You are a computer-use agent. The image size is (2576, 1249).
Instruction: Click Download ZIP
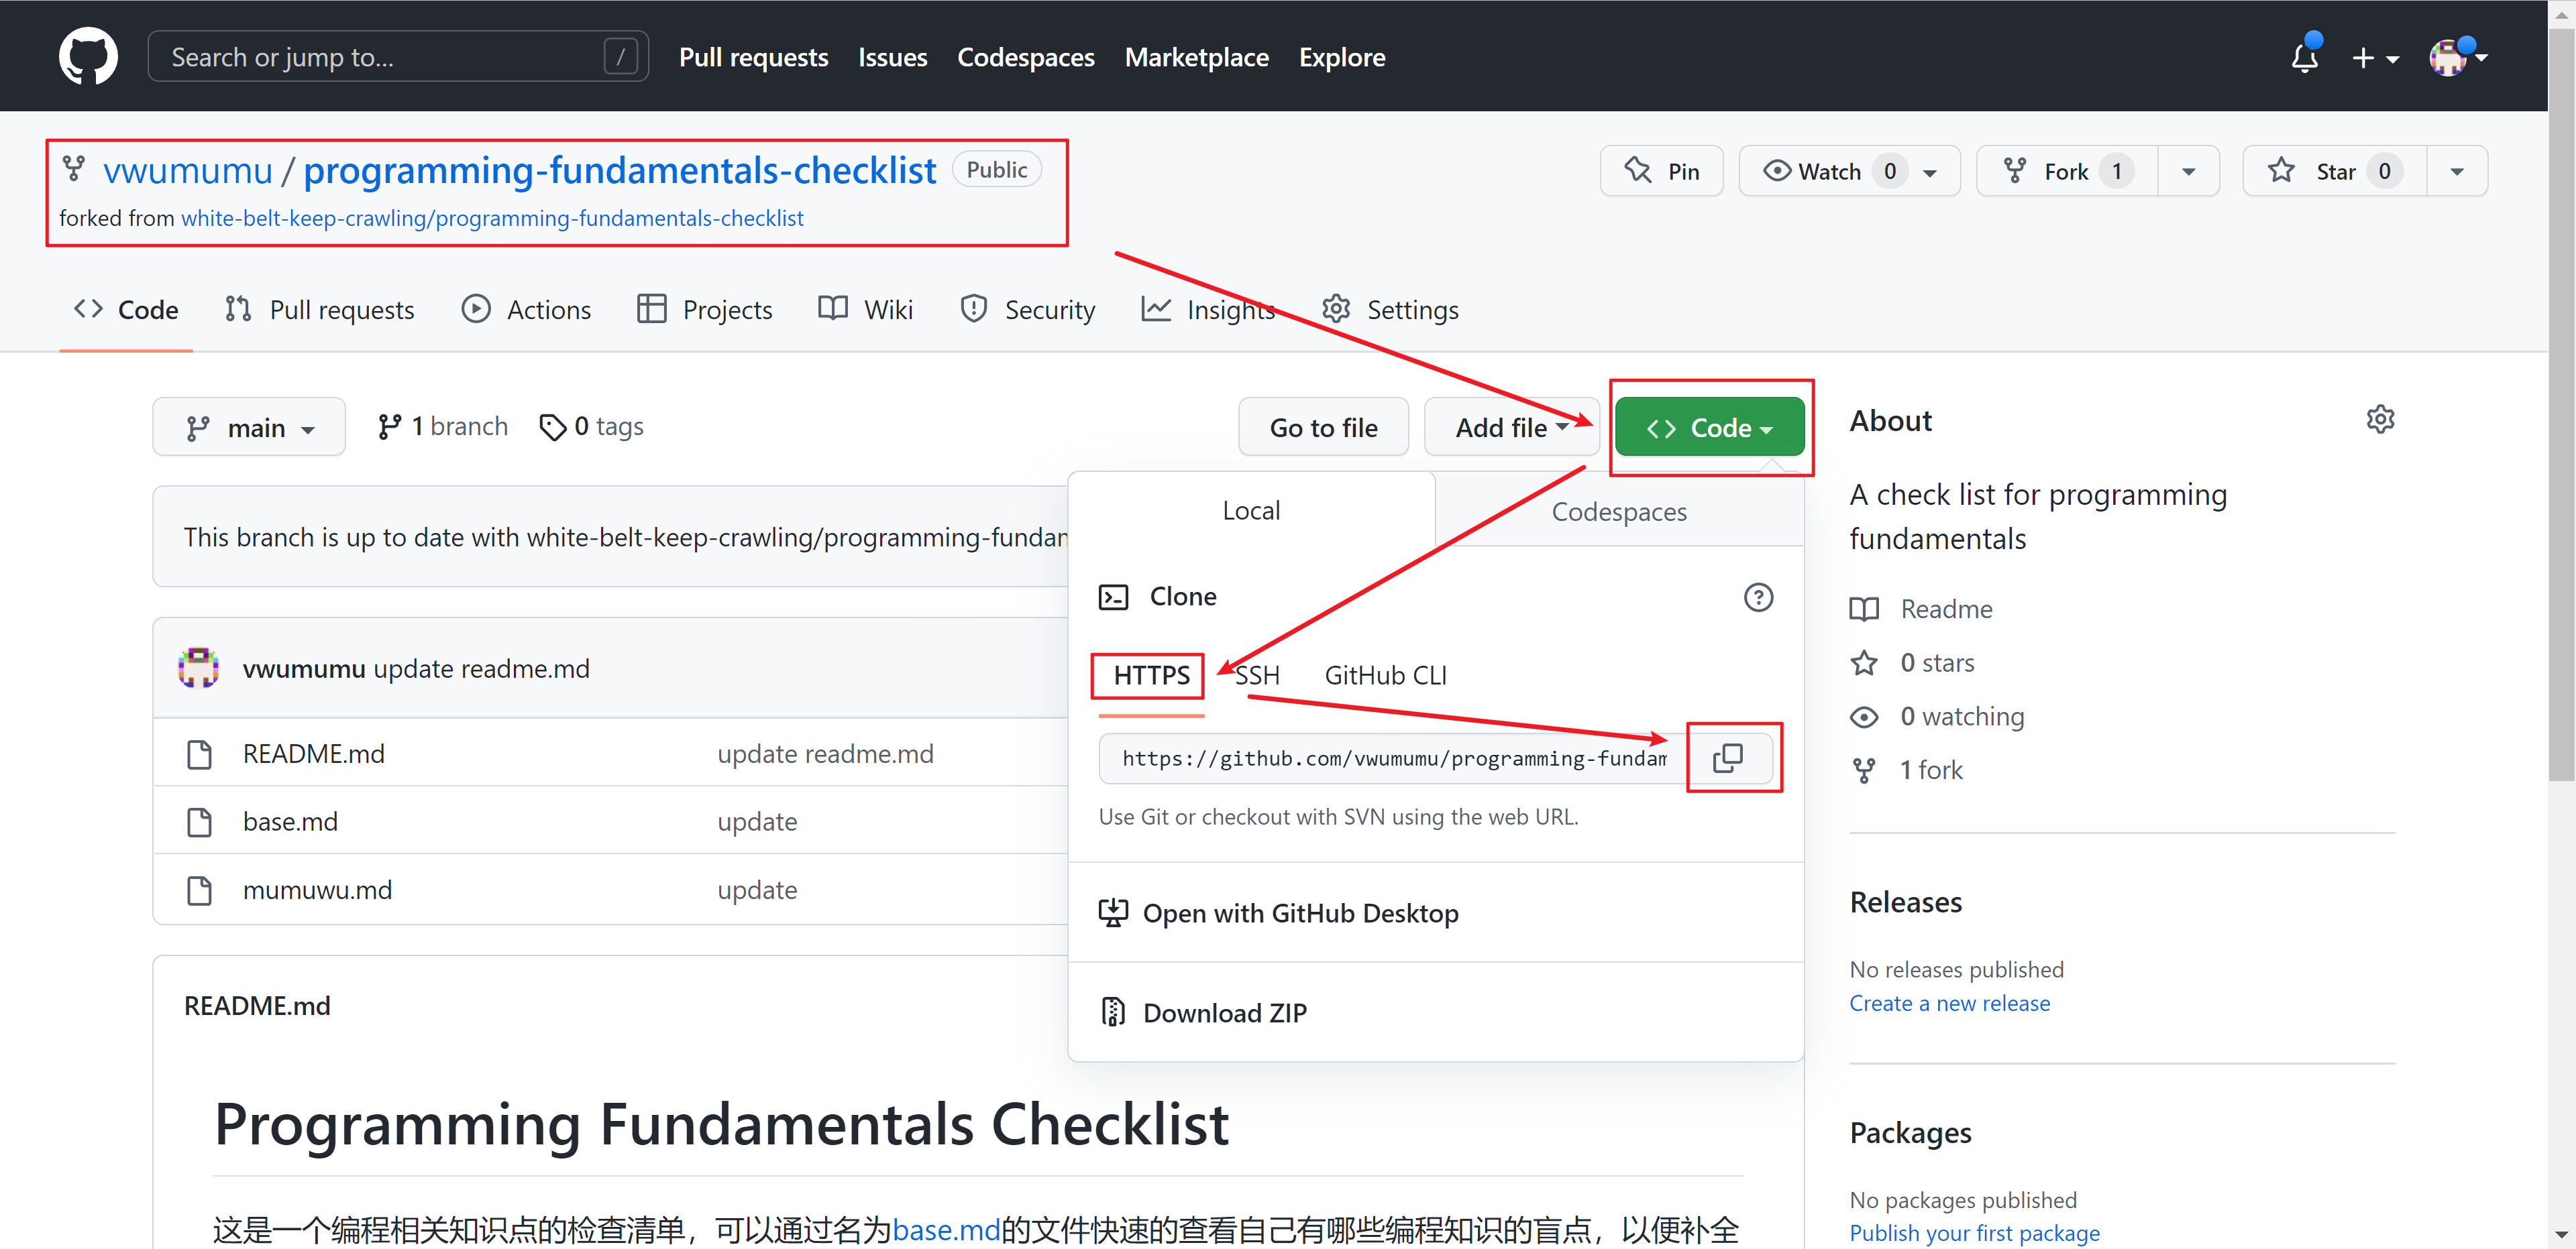pyautogui.click(x=1224, y=1013)
